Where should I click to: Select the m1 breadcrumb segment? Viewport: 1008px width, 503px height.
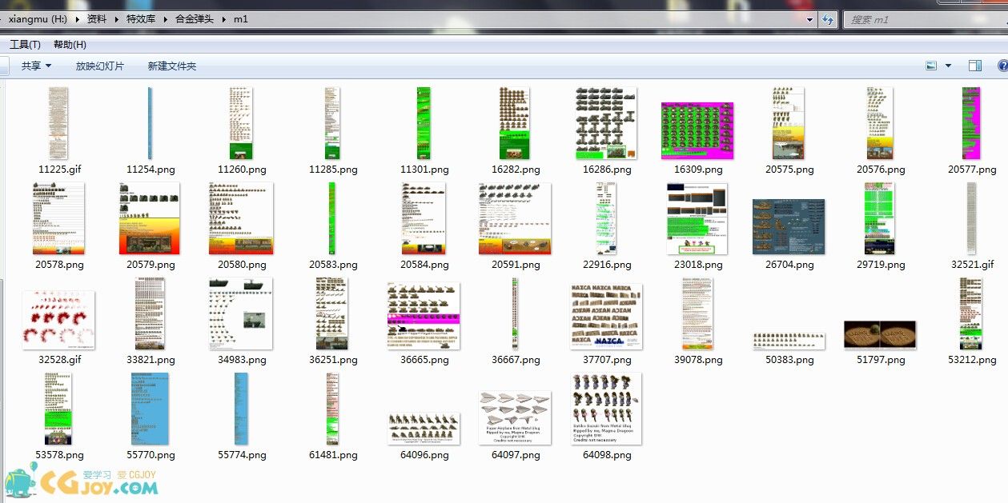241,19
